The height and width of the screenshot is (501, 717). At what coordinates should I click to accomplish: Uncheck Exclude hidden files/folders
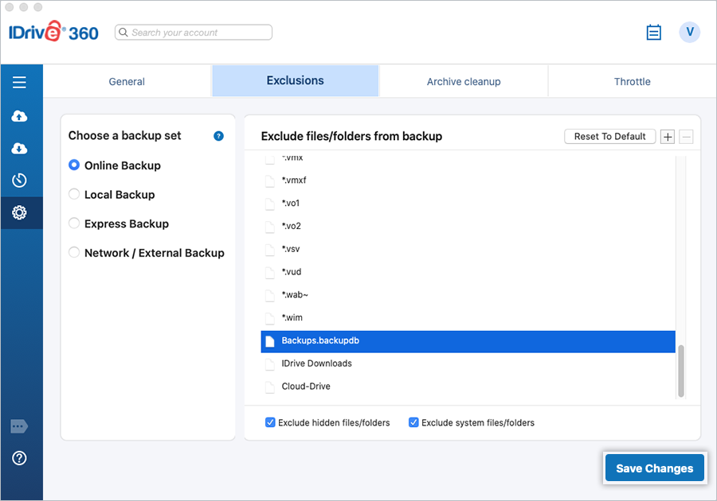pos(270,423)
